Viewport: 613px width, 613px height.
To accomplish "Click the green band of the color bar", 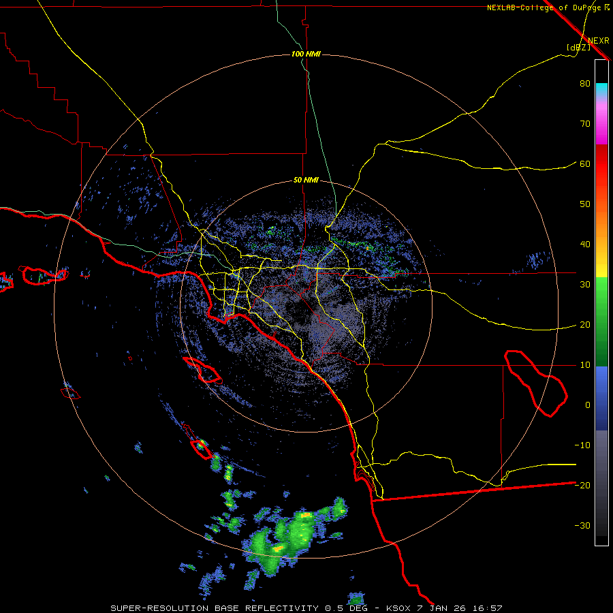I will [x=601, y=321].
